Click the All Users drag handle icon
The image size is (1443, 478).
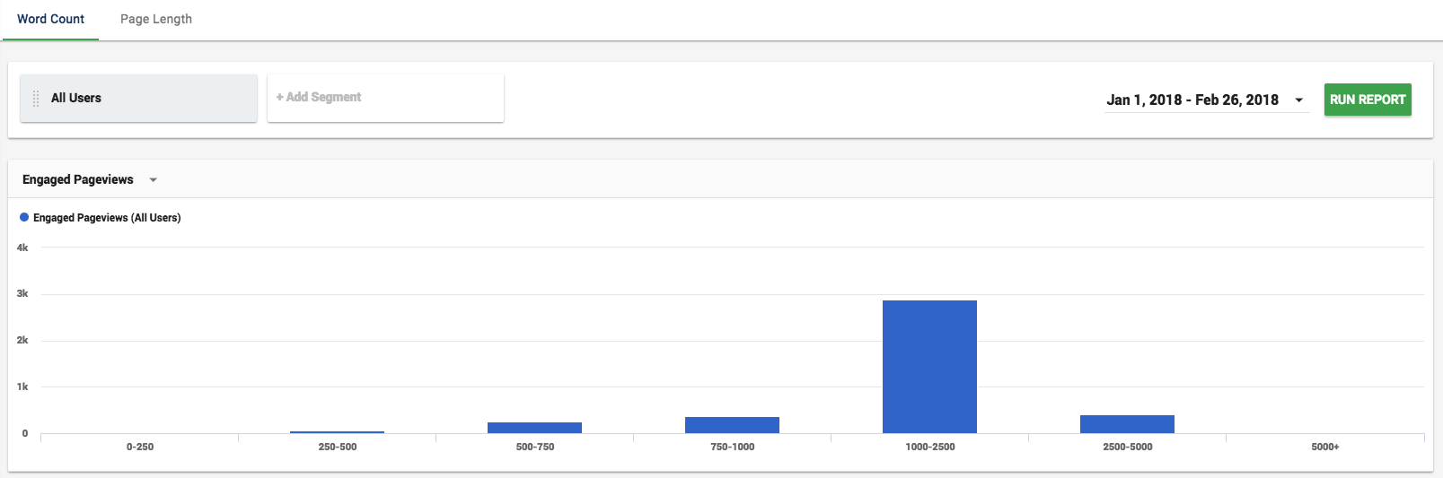[x=36, y=99]
